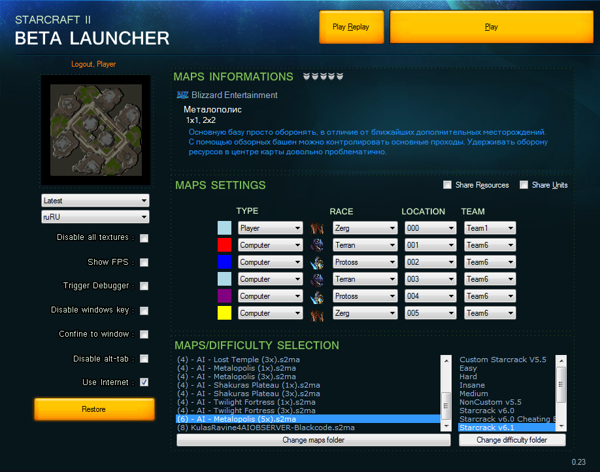Open the Protoss race dropdown in 002 row
This screenshot has width=600, height=472.
(x=365, y=262)
